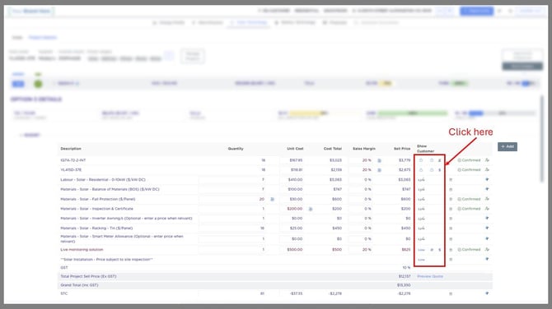Toggle Show Customer for Inspection & Certificate

pyautogui.click(x=421, y=209)
